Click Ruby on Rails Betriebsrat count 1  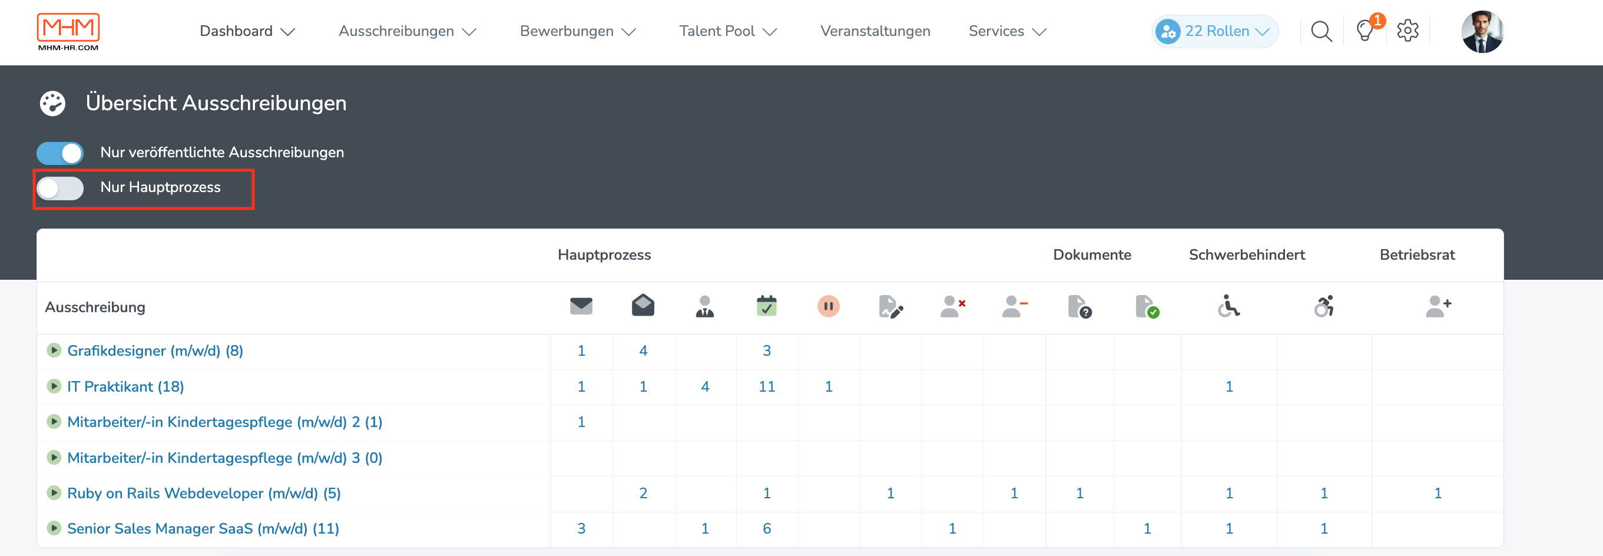point(1438,494)
